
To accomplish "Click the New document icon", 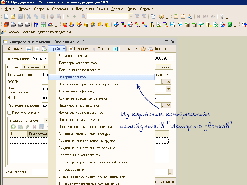I will 6,16.
